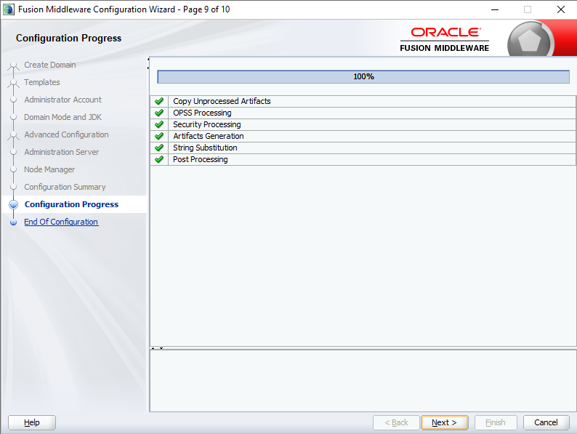This screenshot has height=434, width=577.
Task: Select Administration Server step in sidebar
Action: [x=62, y=152]
